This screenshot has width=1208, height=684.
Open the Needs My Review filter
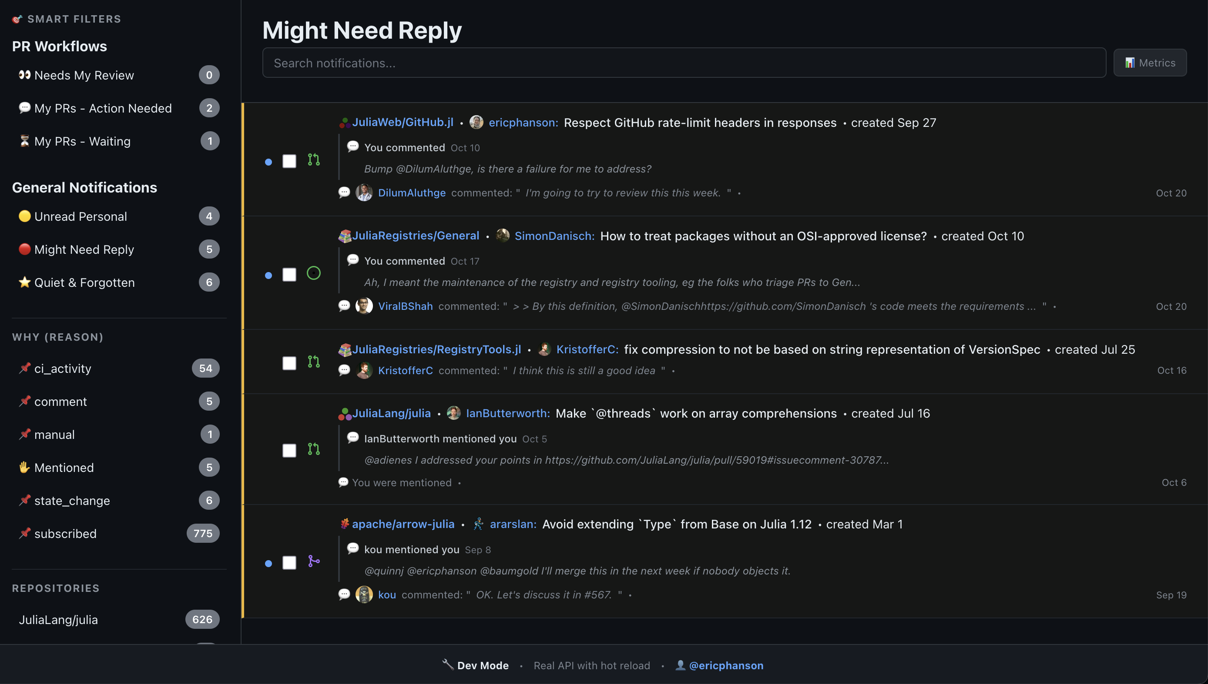84,75
